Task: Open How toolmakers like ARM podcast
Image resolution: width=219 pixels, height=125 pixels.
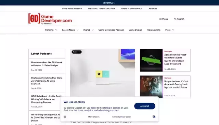Action: pyautogui.click(x=47, y=64)
